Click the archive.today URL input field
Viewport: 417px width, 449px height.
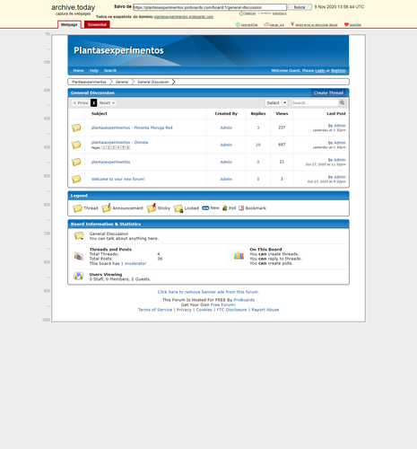(210, 7)
